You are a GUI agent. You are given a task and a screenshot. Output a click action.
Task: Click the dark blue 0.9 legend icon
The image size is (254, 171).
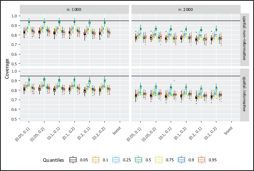click(x=182, y=160)
